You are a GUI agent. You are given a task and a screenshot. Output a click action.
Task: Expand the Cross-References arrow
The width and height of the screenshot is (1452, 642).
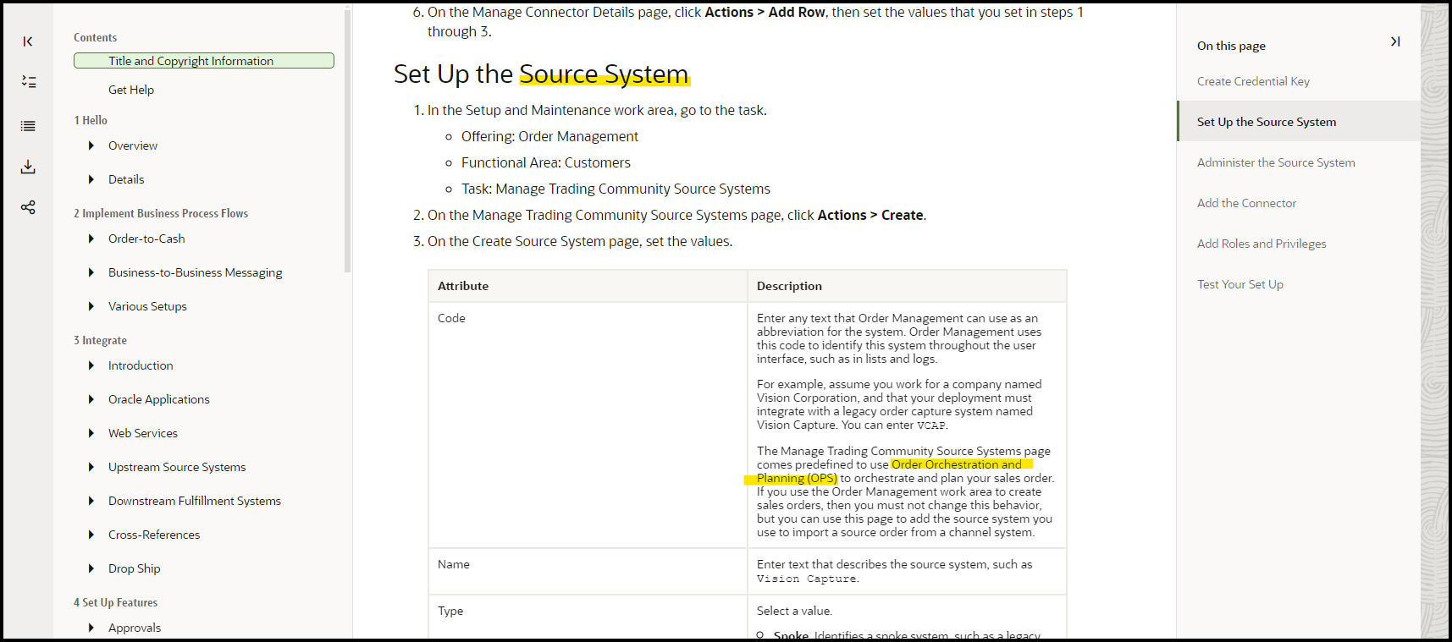[x=91, y=535]
